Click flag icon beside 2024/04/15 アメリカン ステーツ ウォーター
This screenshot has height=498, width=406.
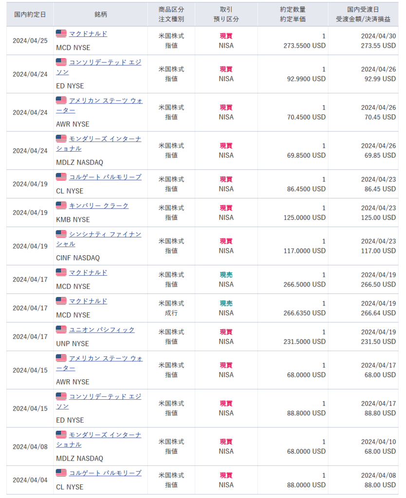pos(61,358)
